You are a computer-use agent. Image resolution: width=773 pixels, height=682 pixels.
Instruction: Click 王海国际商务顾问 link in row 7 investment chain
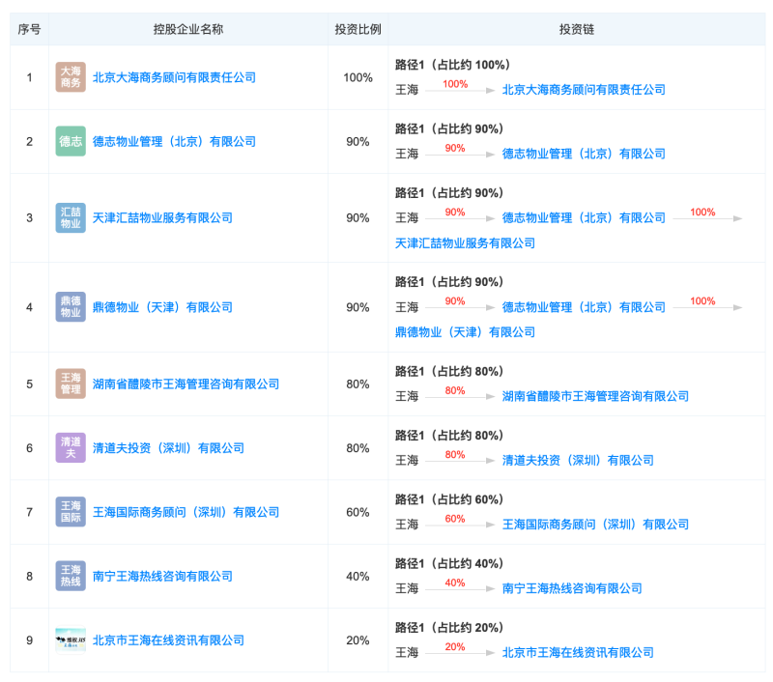tap(595, 525)
